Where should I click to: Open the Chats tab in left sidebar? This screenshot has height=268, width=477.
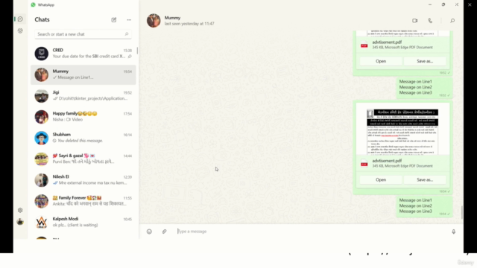click(20, 19)
